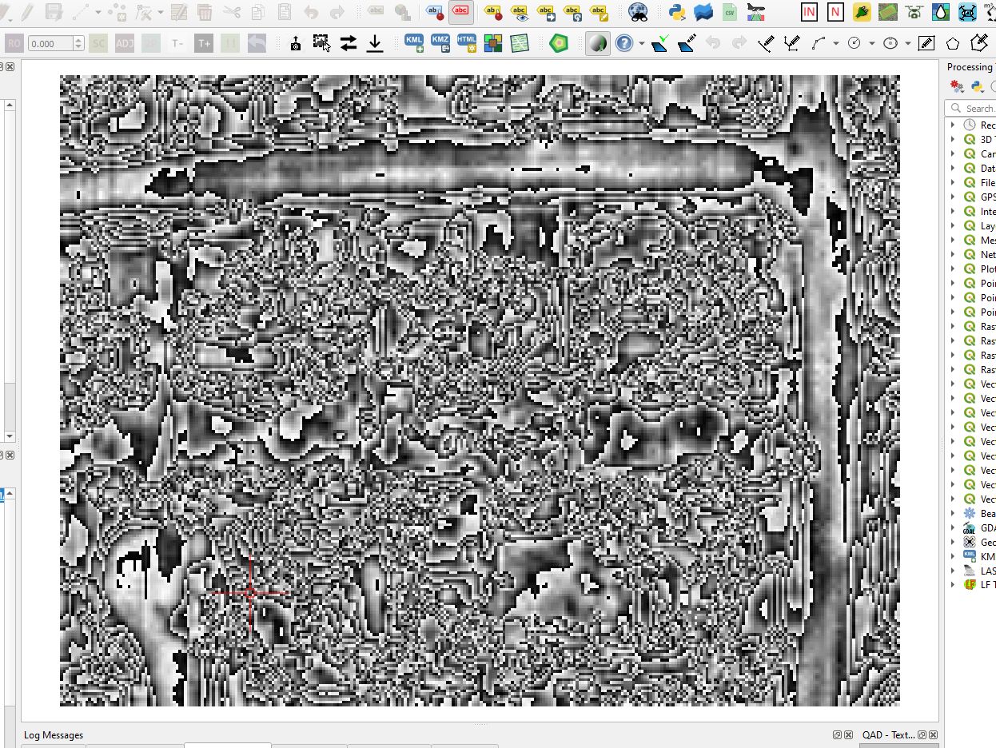Viewport: 996px width, 748px height.
Task: Click the CSV tool icon in the toolbar
Action: [729, 13]
